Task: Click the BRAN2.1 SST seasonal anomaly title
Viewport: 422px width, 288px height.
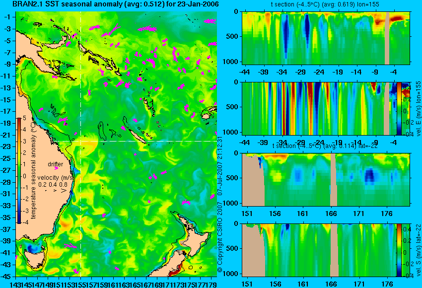Action: (116, 4)
